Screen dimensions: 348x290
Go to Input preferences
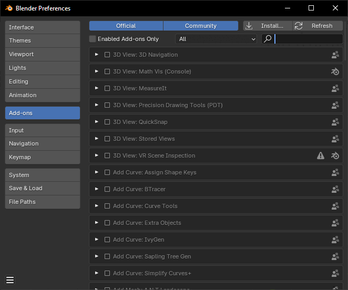43,130
